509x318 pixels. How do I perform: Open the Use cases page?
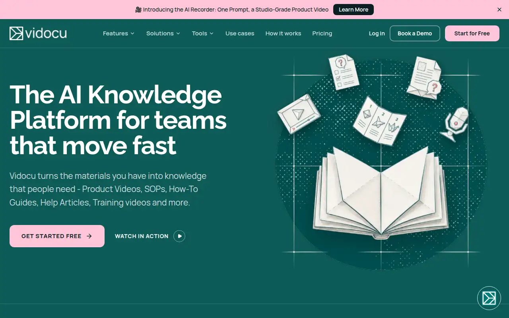[240, 33]
